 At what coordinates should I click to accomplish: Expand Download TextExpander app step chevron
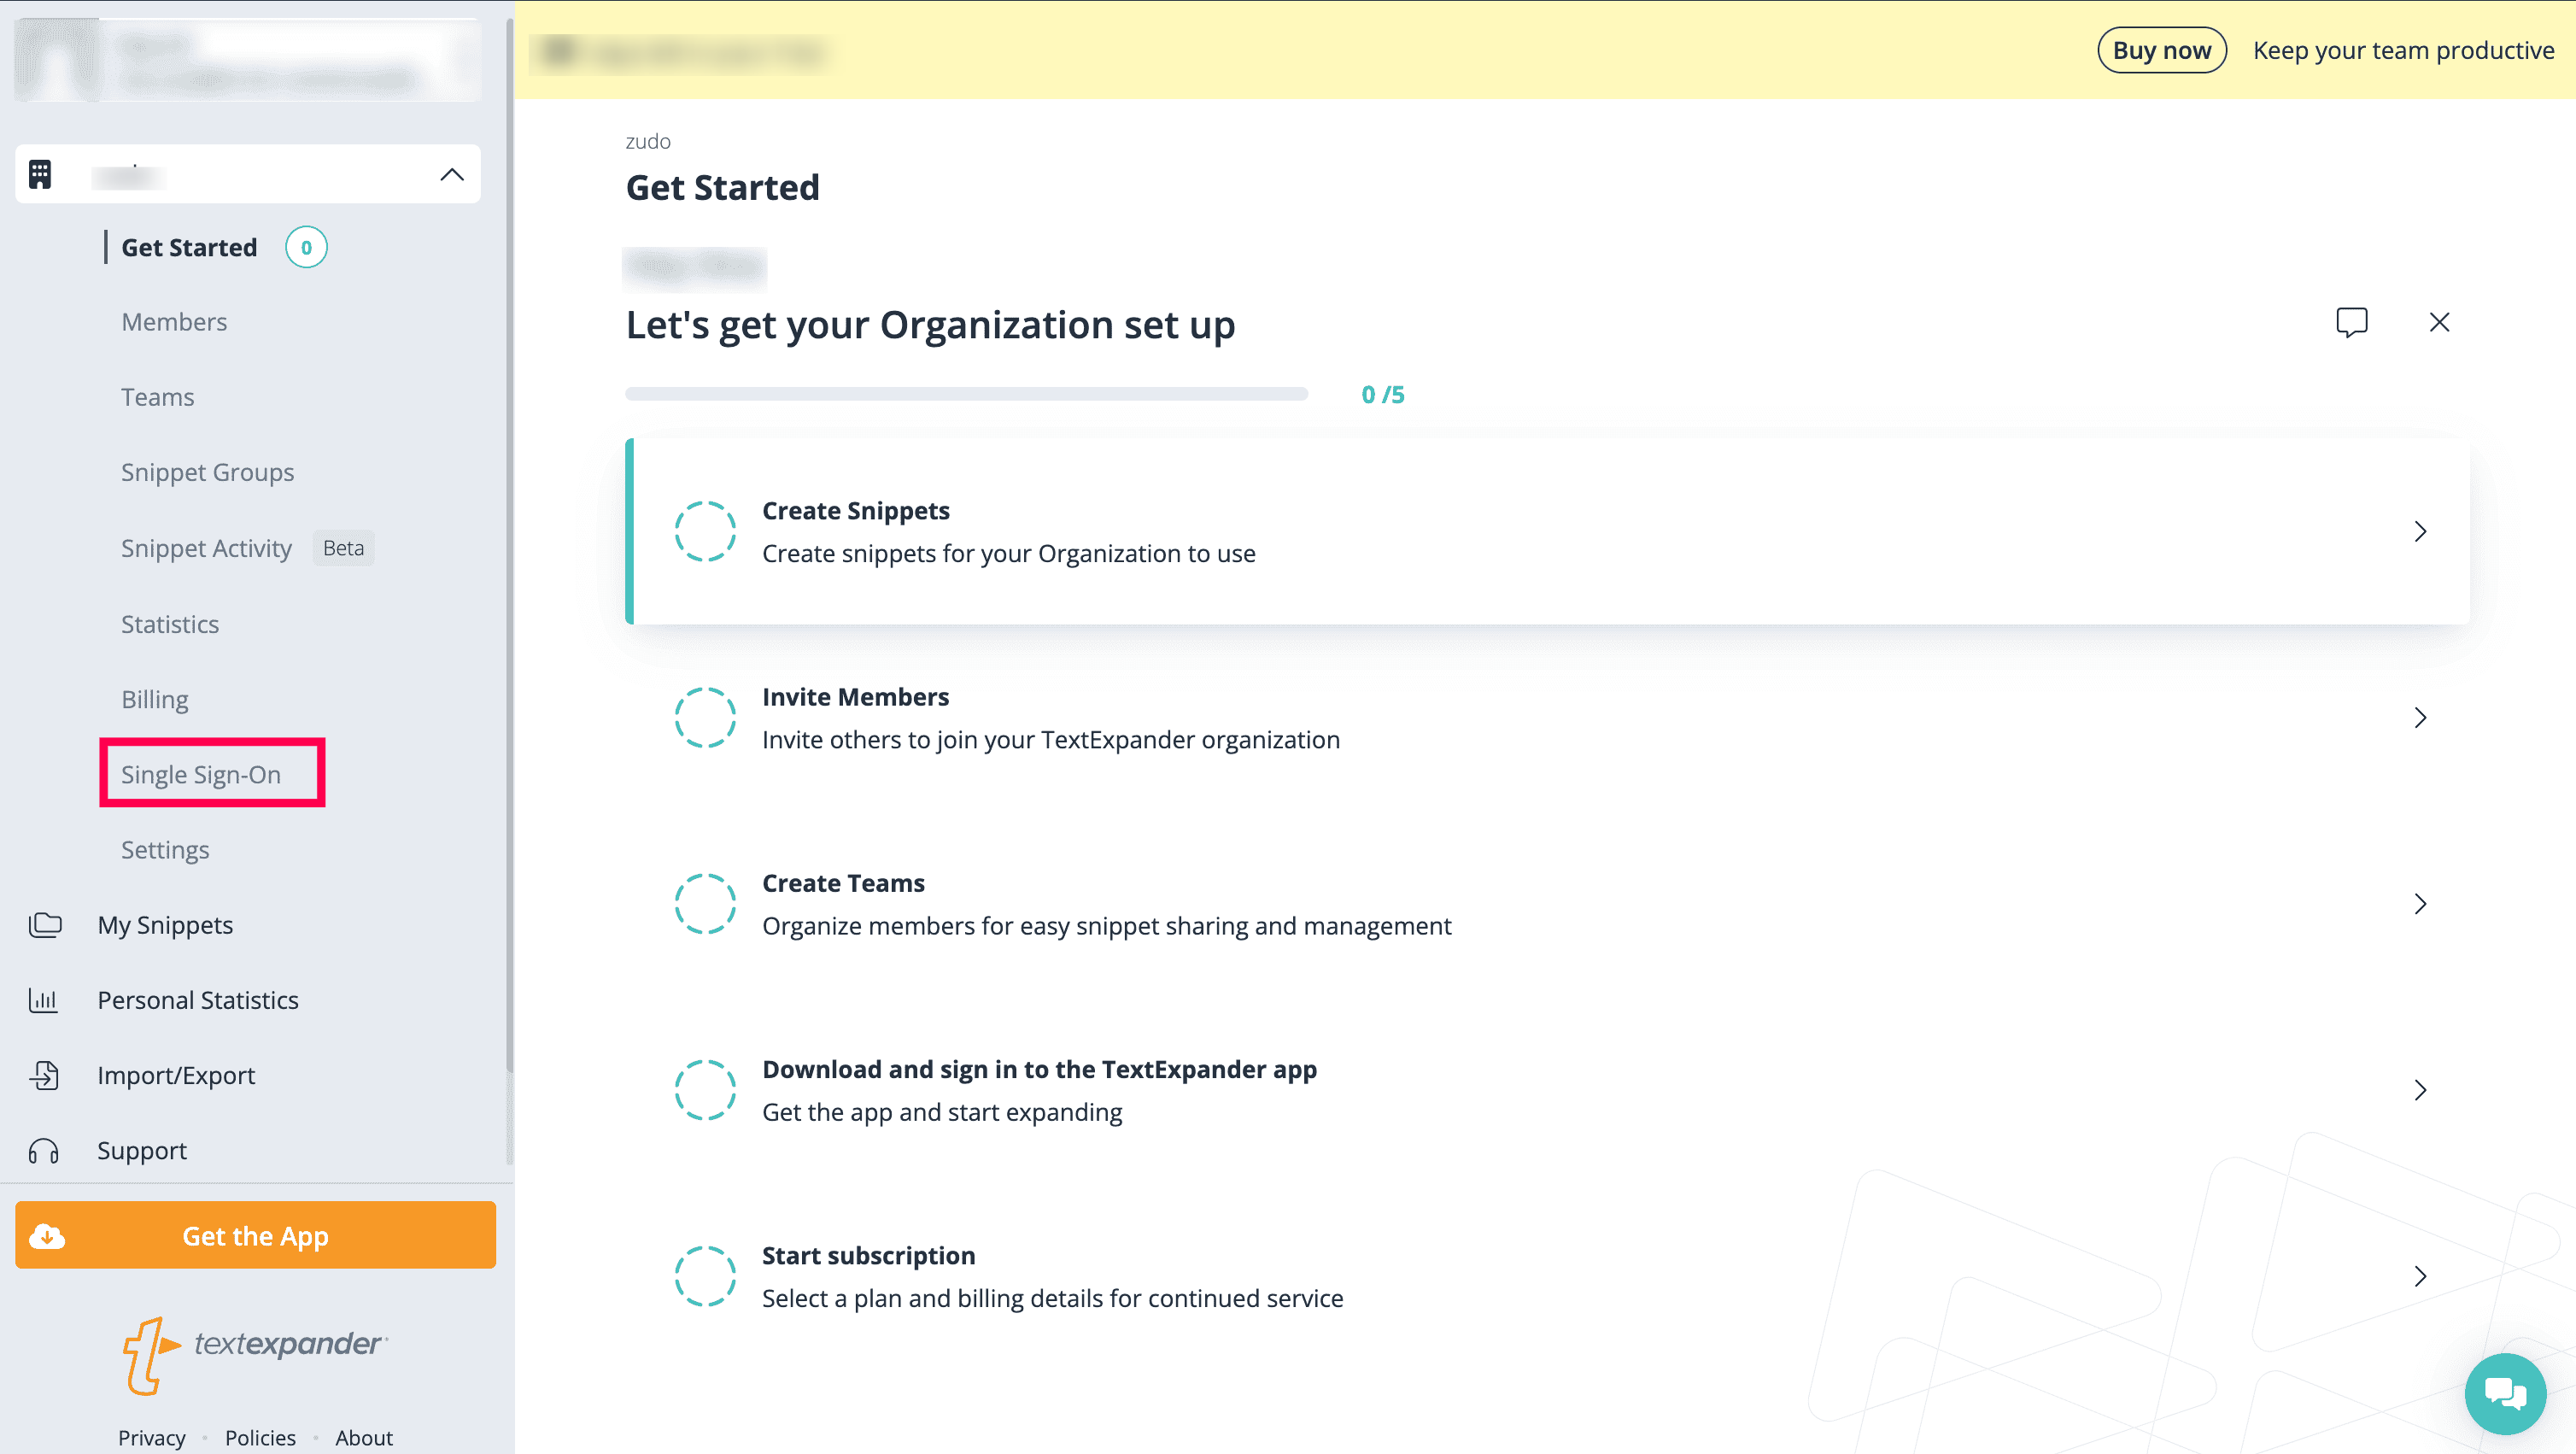click(x=2420, y=1090)
